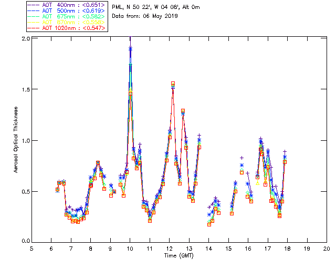This screenshot has height=269, width=336.
Task: Click the 1.5 y-axis tick label
Action: [26, 89]
